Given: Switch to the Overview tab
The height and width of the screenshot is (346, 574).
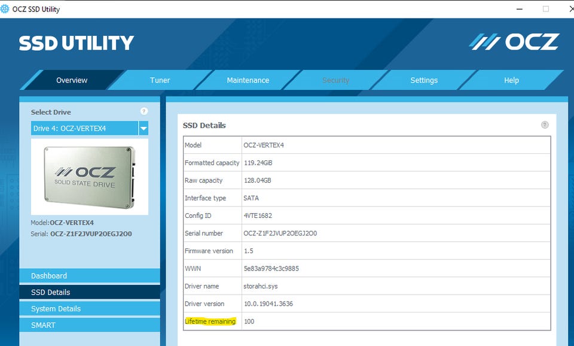Looking at the screenshot, I should [72, 80].
